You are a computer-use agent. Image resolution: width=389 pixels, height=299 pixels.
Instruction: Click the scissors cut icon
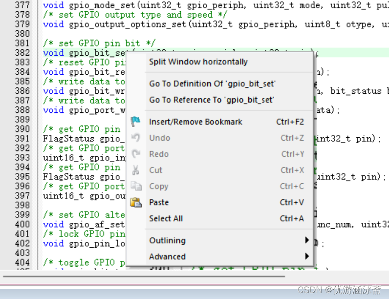click(x=135, y=170)
